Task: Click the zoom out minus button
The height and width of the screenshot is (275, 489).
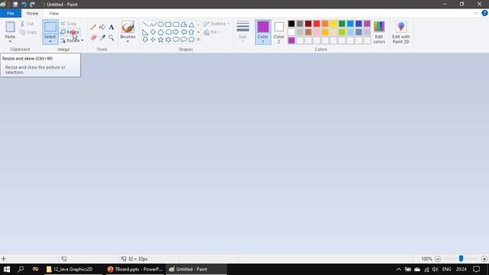Action: (438, 259)
